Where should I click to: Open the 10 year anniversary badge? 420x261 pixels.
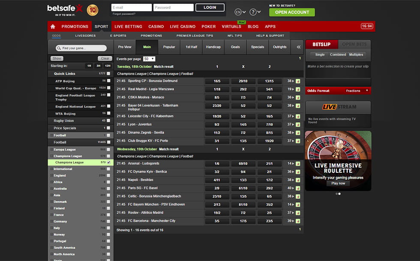[x=93, y=10]
